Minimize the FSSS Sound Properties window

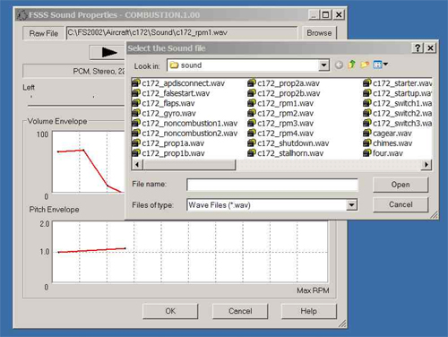point(314,14)
